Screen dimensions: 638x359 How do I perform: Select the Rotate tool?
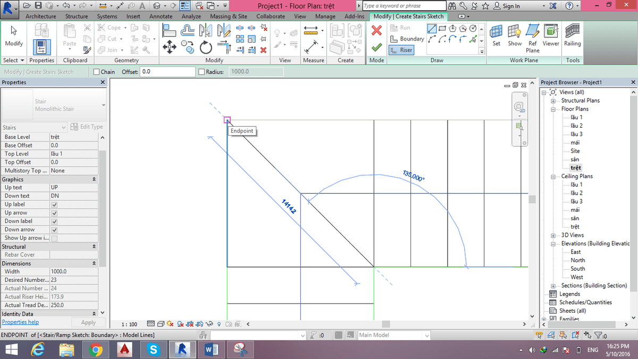pyautogui.click(x=206, y=47)
